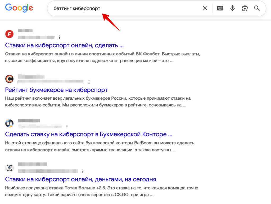Click the BetBoom BB favicon
The height and width of the screenshot is (204, 271).
tap(10, 123)
